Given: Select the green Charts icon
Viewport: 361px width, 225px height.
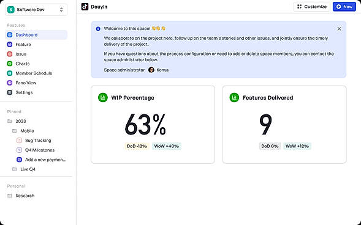Looking at the screenshot, I should 10,64.
